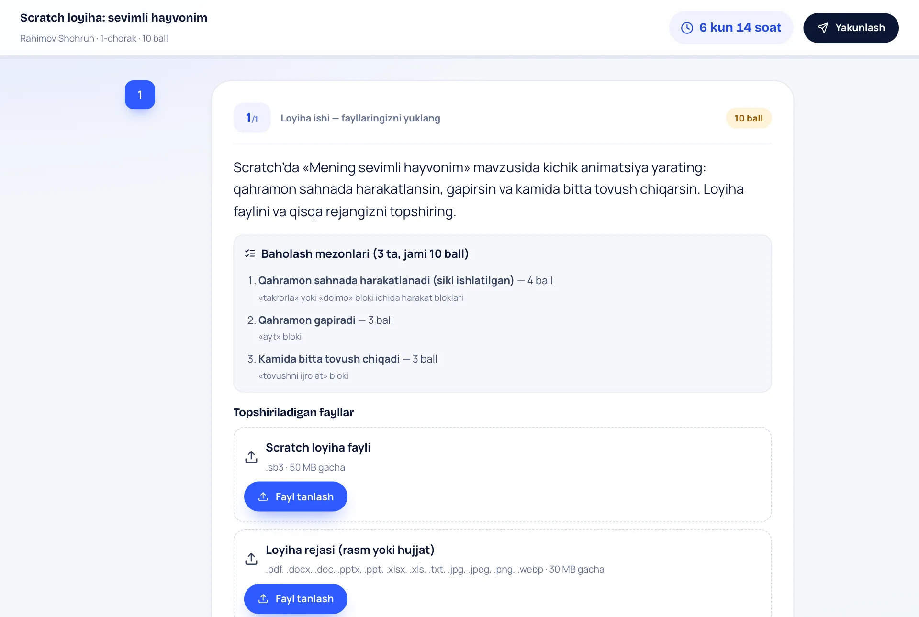Click the paper plane icon in Yakunlash
This screenshot has height=617, width=919.
tap(823, 28)
